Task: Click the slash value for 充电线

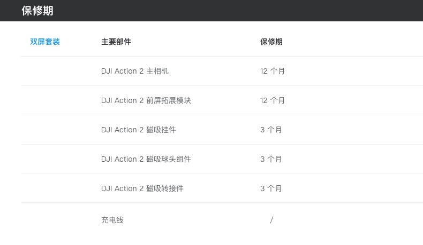Action: 271,220
